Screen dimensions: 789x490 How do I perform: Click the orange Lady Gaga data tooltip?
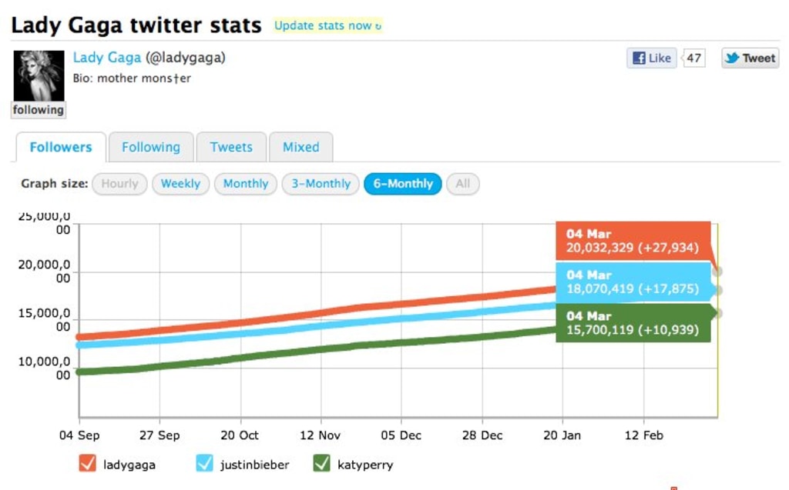633,241
